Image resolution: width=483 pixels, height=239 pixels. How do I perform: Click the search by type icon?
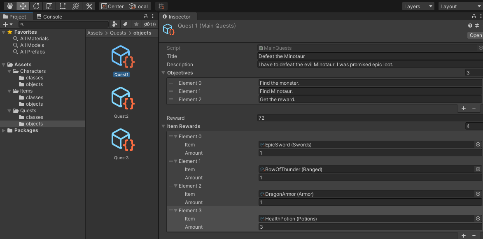pyautogui.click(x=115, y=24)
